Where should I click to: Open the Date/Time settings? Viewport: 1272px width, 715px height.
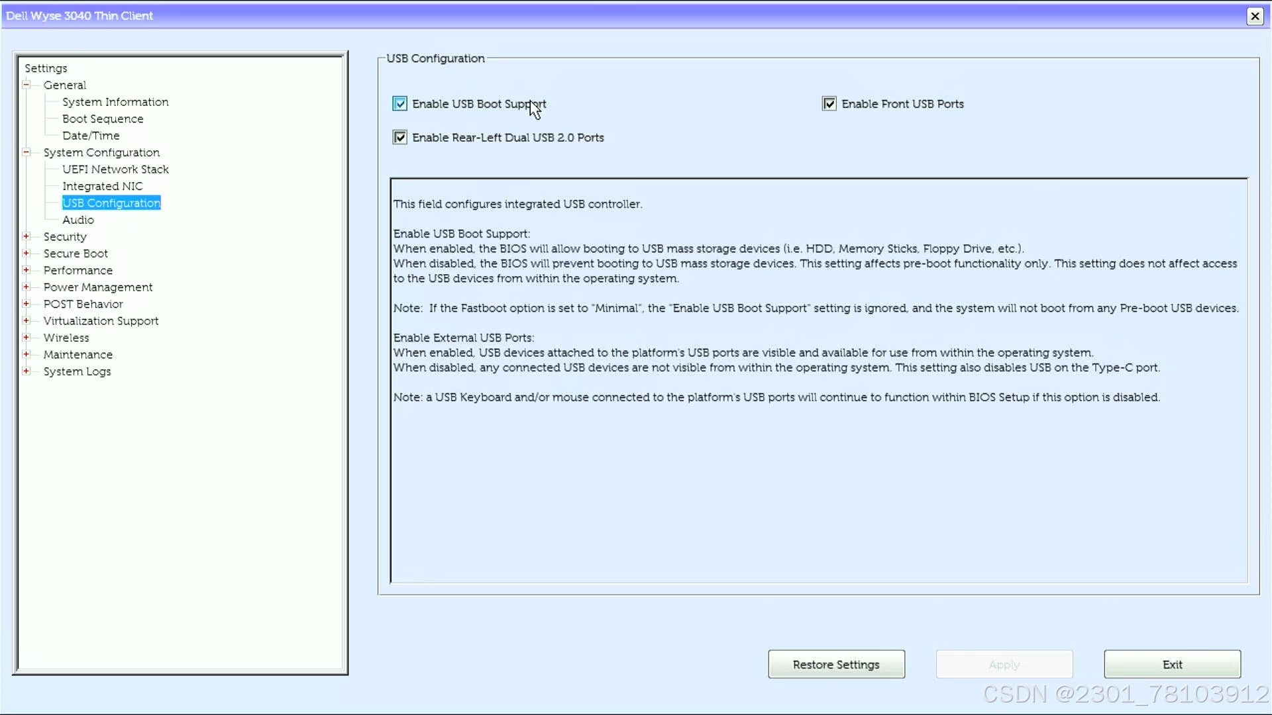91,136
